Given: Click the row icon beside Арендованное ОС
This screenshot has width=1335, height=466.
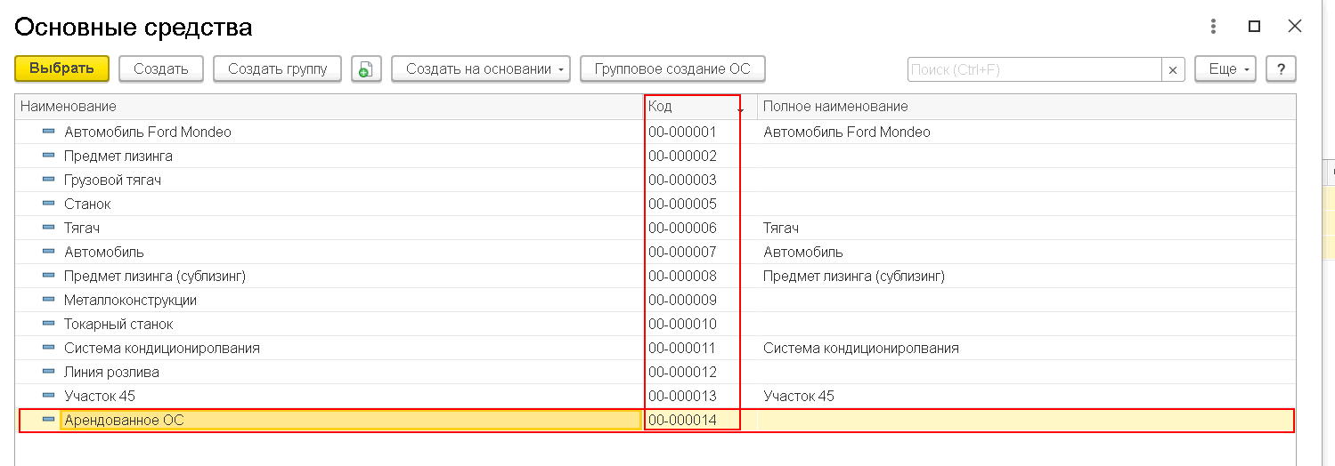Looking at the screenshot, I should pyautogui.click(x=48, y=420).
